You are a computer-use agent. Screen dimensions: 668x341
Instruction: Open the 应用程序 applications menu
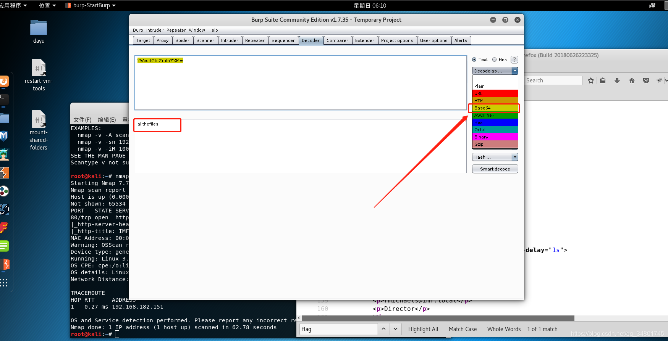point(14,5)
